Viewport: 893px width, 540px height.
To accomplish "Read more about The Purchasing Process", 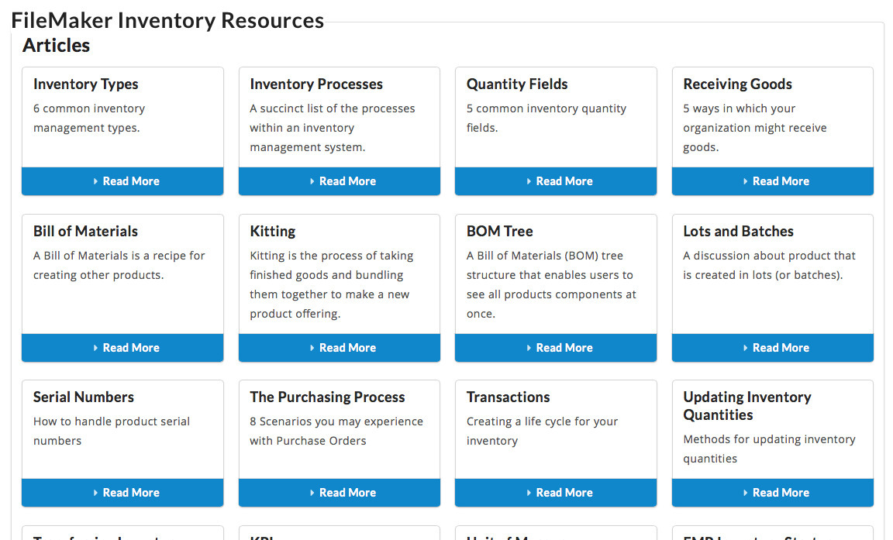I will 339,492.
